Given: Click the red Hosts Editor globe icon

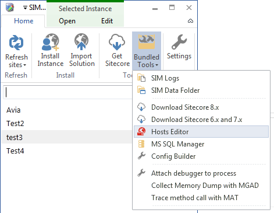Looking at the screenshot, I should point(141,131).
